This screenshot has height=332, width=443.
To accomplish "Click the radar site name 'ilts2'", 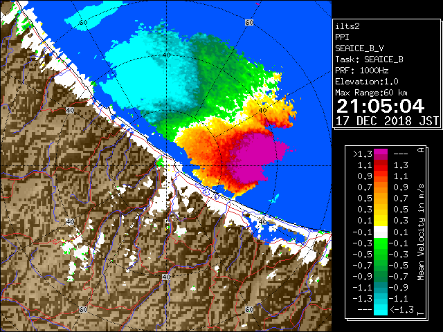I will point(347,26).
